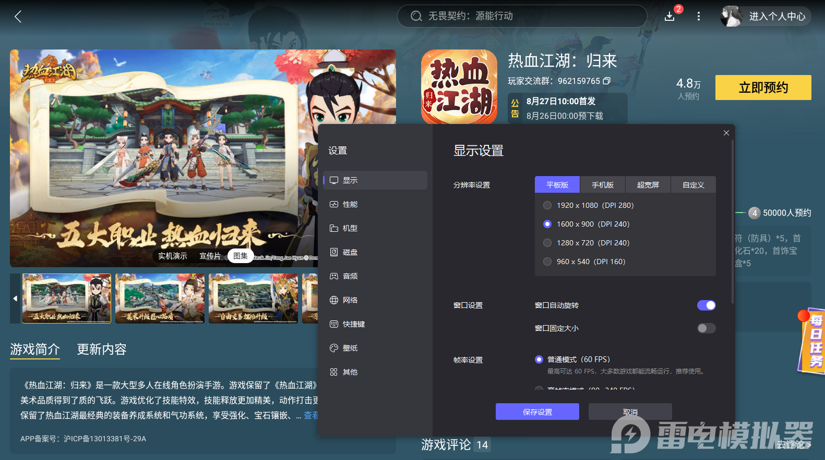Viewport: 825px width, 460px height.
Task: Open the 五大职业热血归来 thumbnail
Action: point(67,299)
